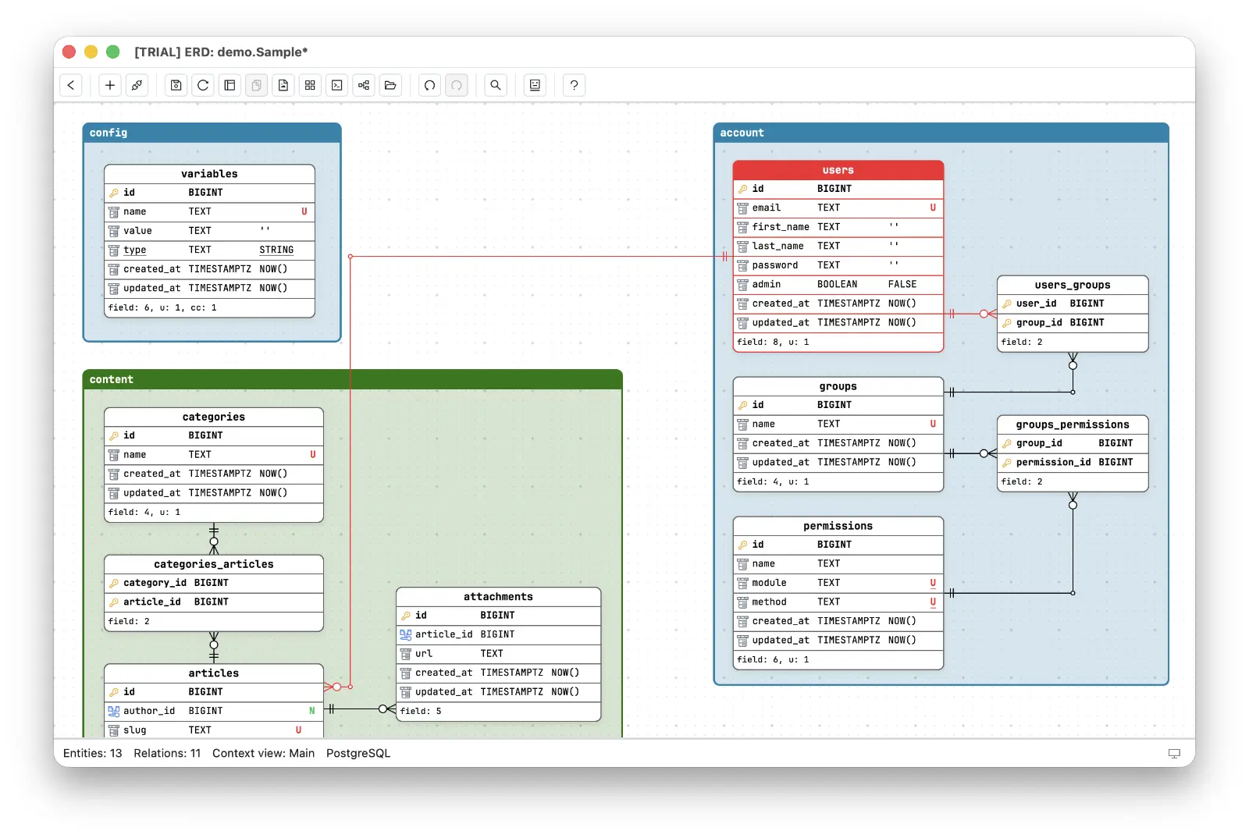Select the categories table title

click(214, 417)
